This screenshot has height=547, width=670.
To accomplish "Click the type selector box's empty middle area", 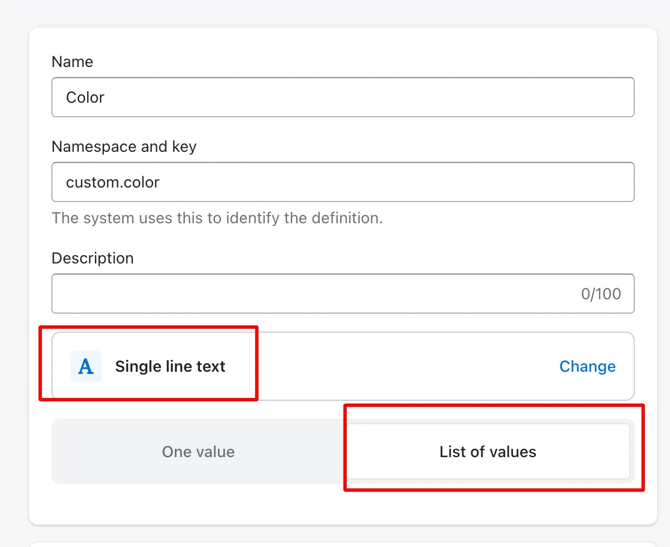I will 391,366.
